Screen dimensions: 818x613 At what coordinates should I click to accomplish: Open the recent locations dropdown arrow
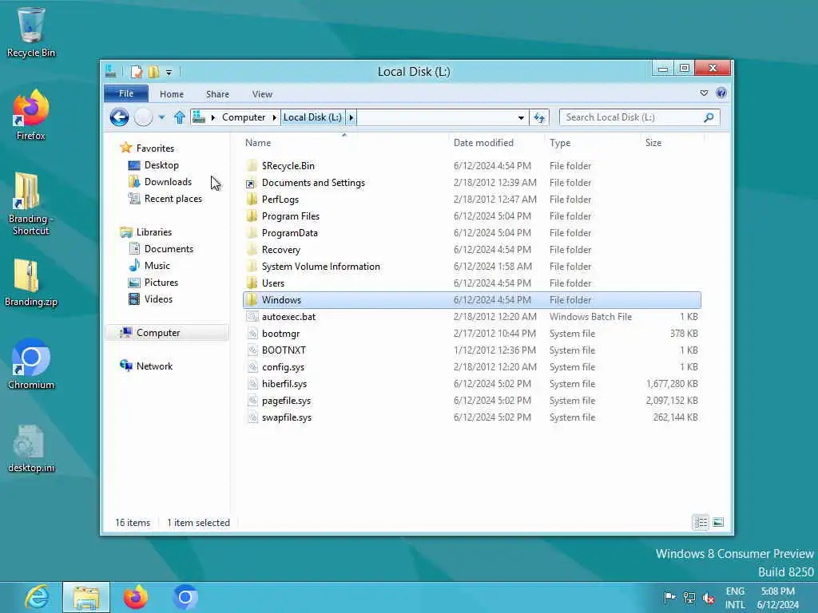(x=161, y=118)
